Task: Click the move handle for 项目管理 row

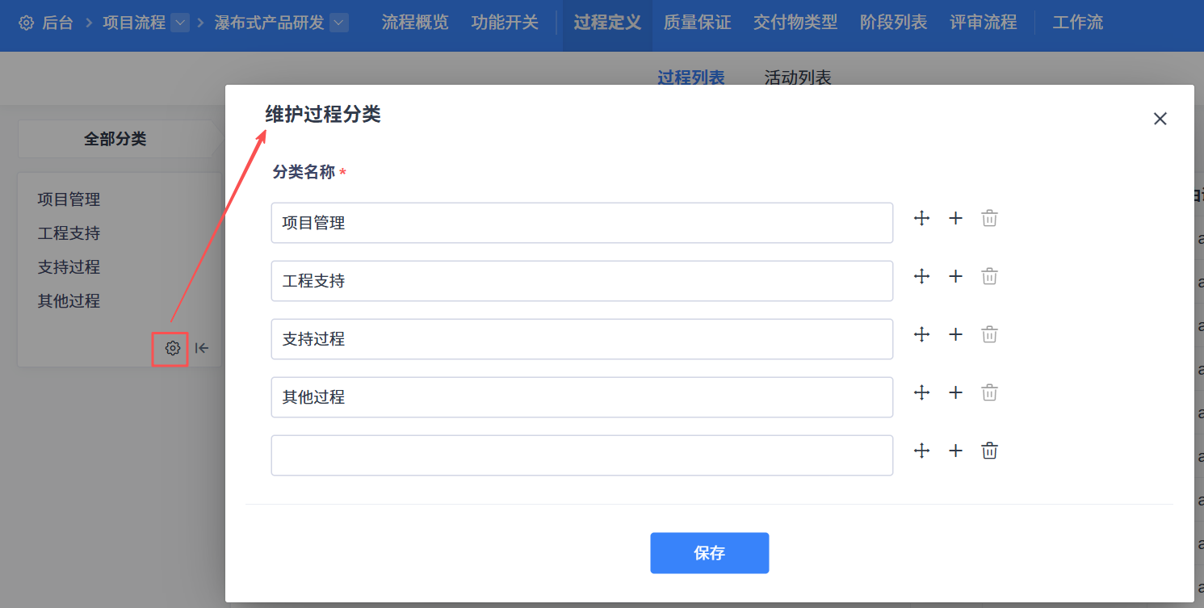Action: [922, 218]
